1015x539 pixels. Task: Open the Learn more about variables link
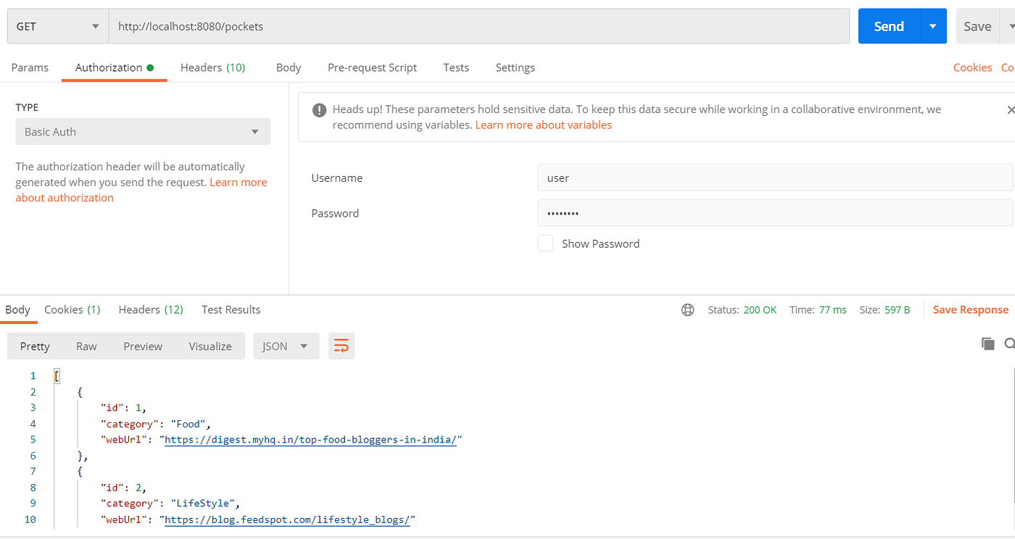pyautogui.click(x=543, y=125)
